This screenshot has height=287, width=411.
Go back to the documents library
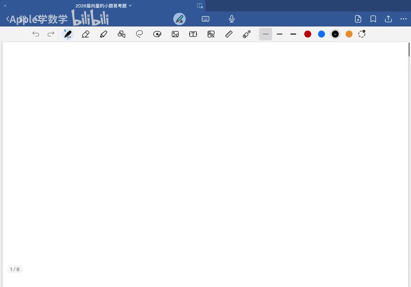coord(8,19)
